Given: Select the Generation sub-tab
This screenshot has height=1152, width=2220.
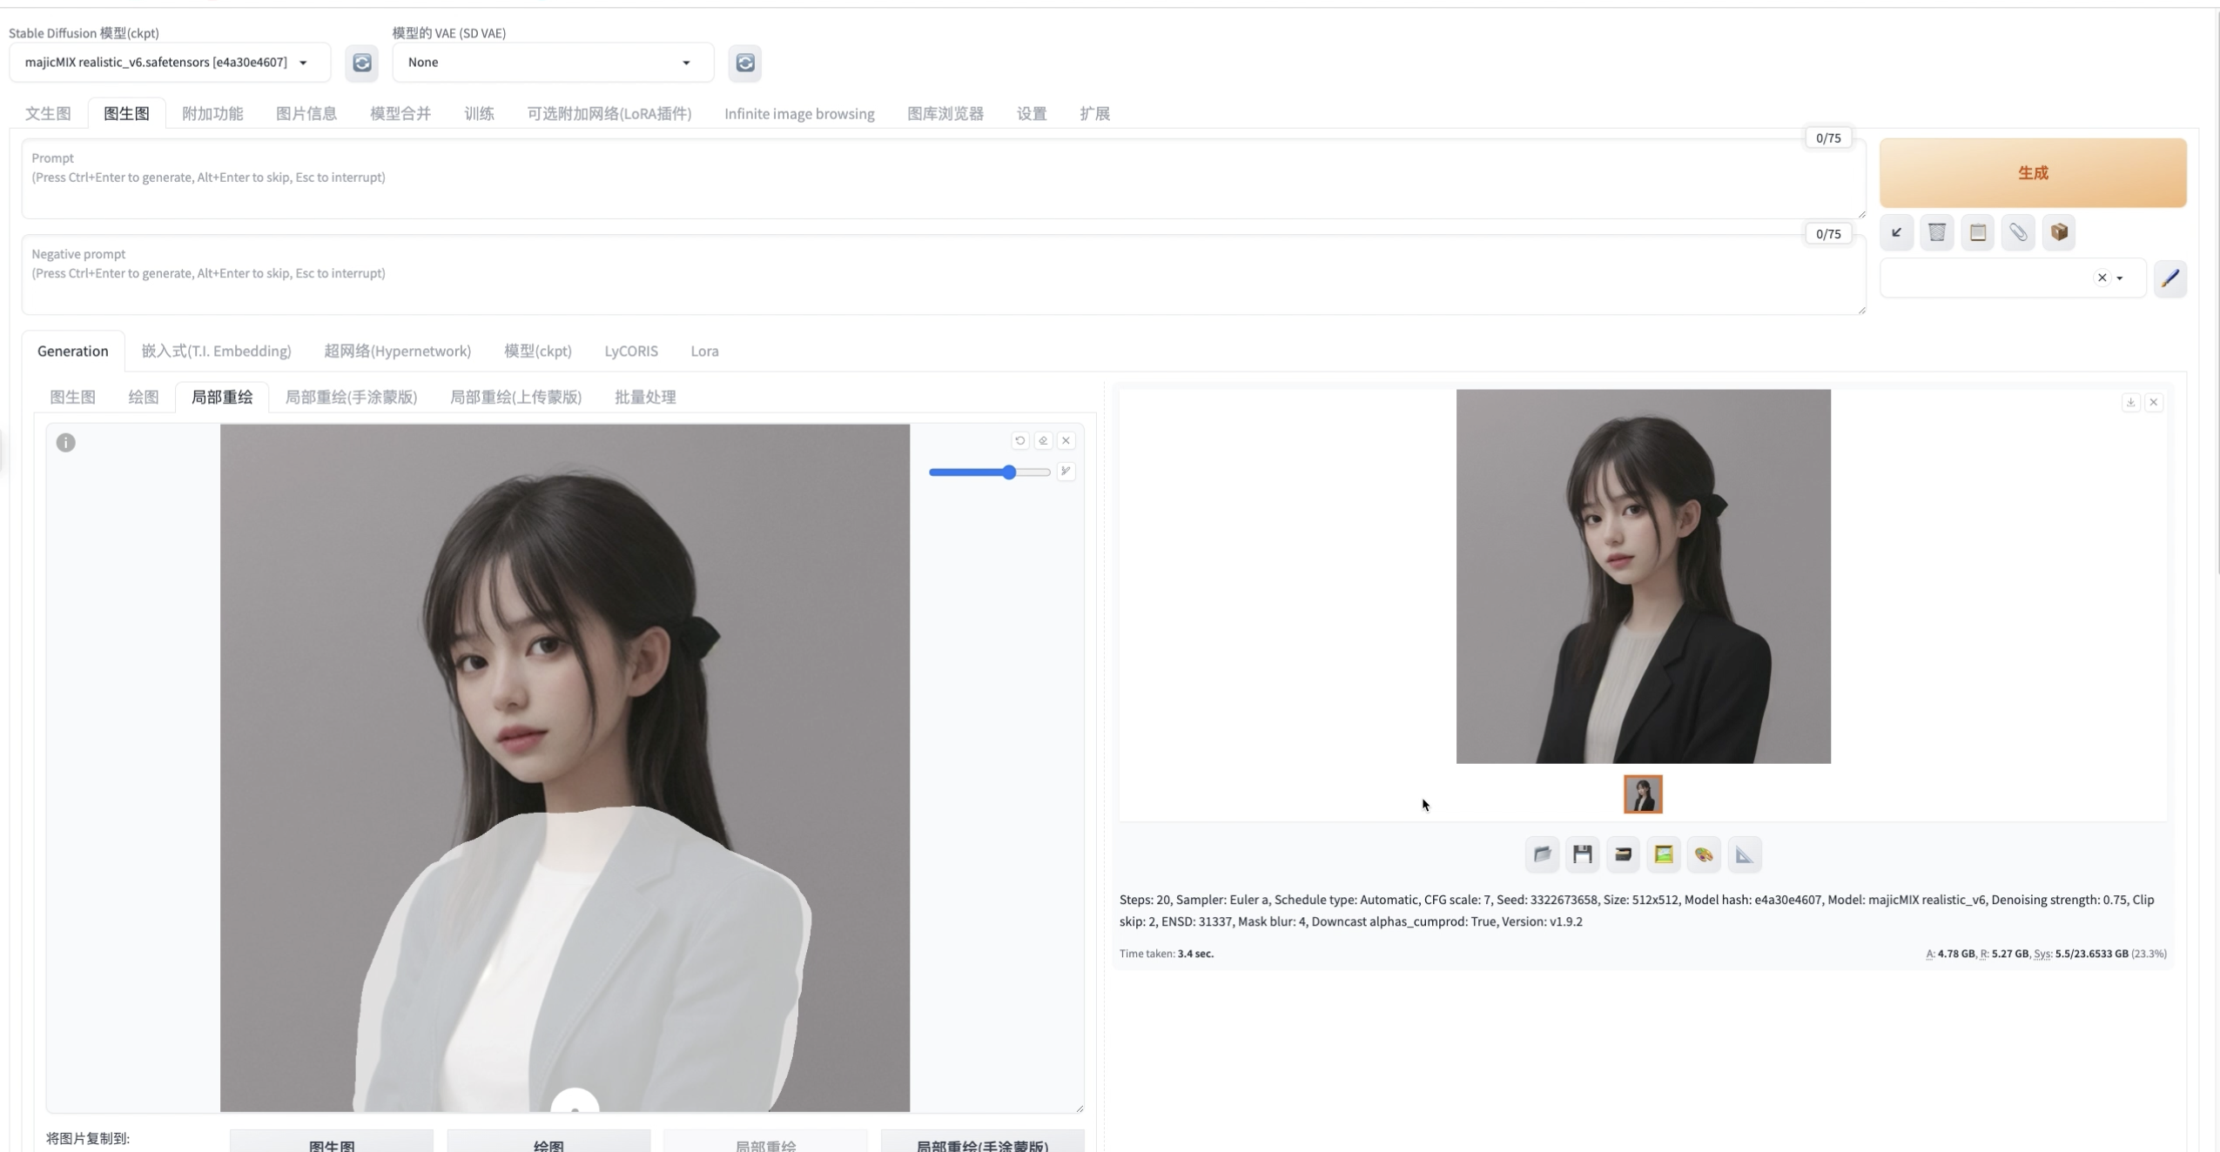Looking at the screenshot, I should (x=73, y=351).
